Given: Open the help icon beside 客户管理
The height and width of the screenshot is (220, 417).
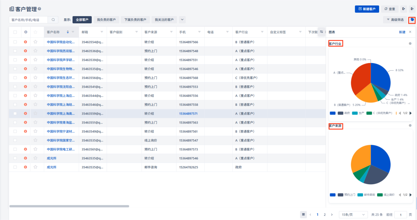Looking at the screenshot, I should (40, 9).
